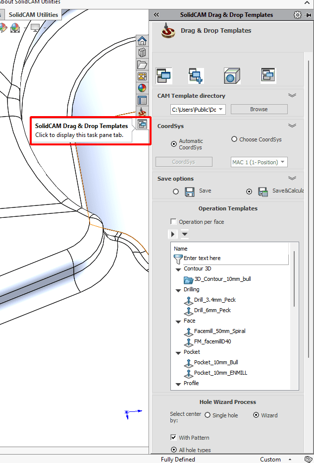The image size is (314, 463).
Task: Select the Save radio option
Action: [176, 192]
